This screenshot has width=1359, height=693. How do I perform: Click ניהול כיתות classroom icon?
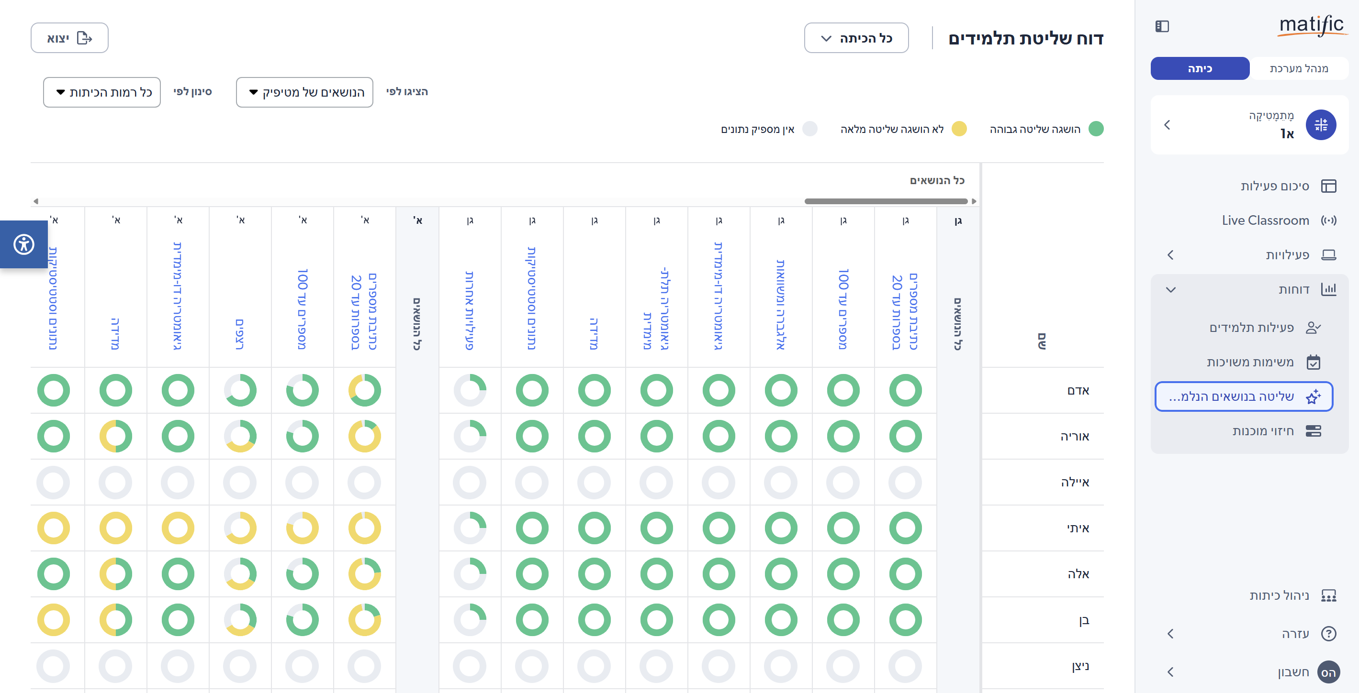(1328, 595)
